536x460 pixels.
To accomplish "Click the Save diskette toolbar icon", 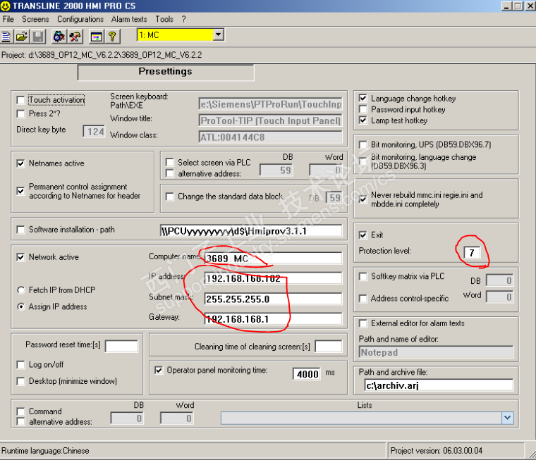I will [x=38, y=36].
